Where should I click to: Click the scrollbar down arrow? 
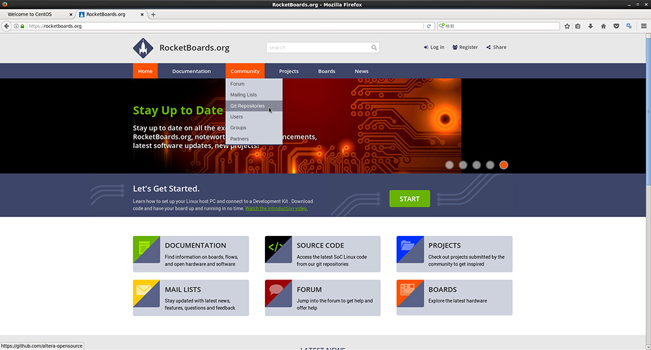click(x=648, y=347)
